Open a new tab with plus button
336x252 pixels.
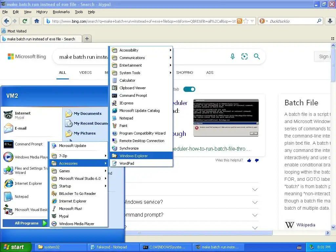click(87, 39)
